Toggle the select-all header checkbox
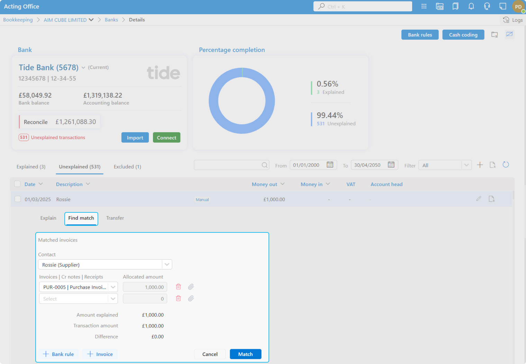This screenshot has height=364, width=526. (17, 184)
